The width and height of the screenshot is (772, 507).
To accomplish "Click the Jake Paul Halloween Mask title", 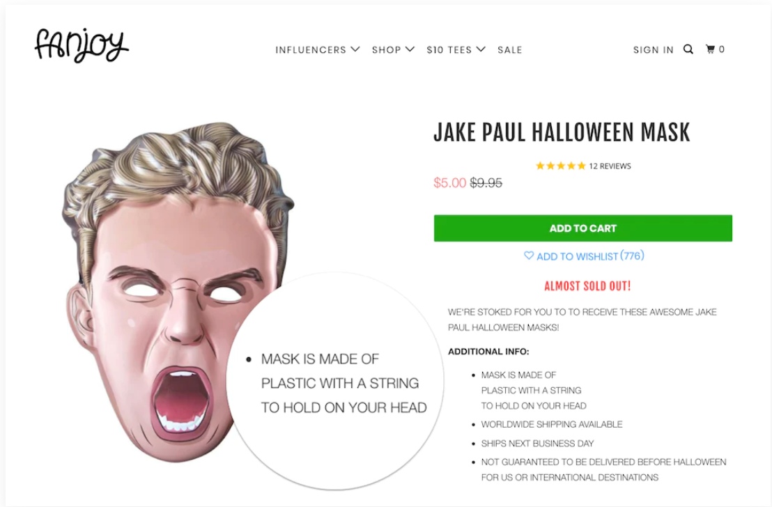I will (562, 132).
